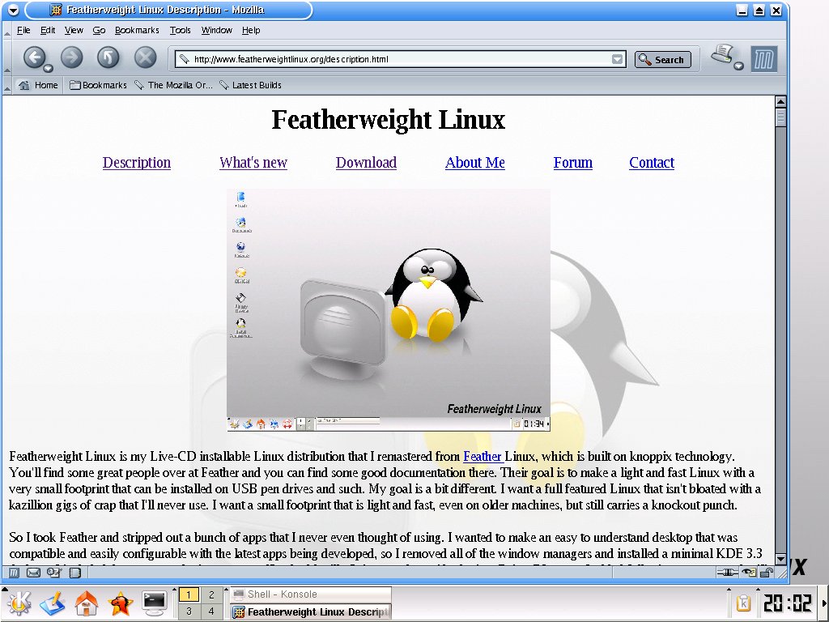
Task: Launch the Konsole terminal panel icon
Action: pyautogui.click(x=155, y=603)
